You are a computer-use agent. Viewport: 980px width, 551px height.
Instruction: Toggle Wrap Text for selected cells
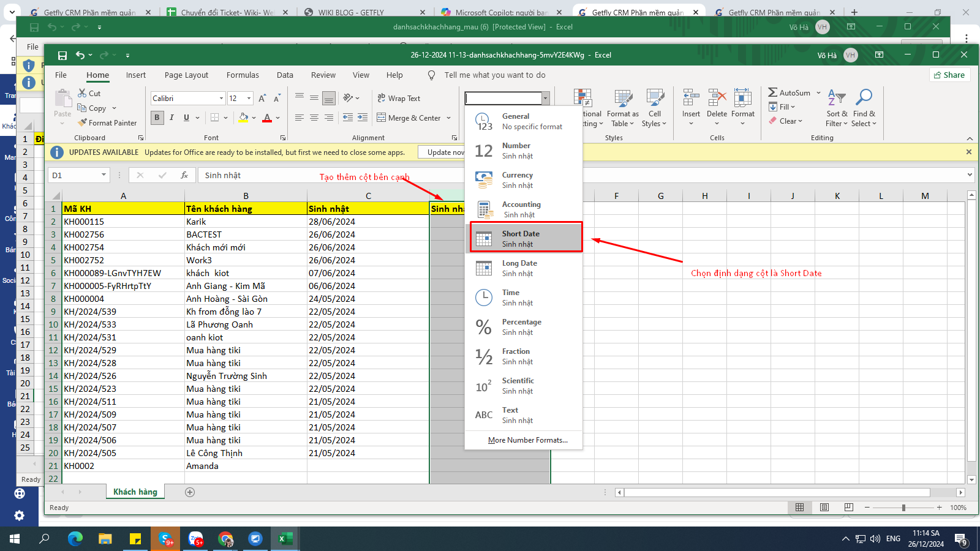399,99
